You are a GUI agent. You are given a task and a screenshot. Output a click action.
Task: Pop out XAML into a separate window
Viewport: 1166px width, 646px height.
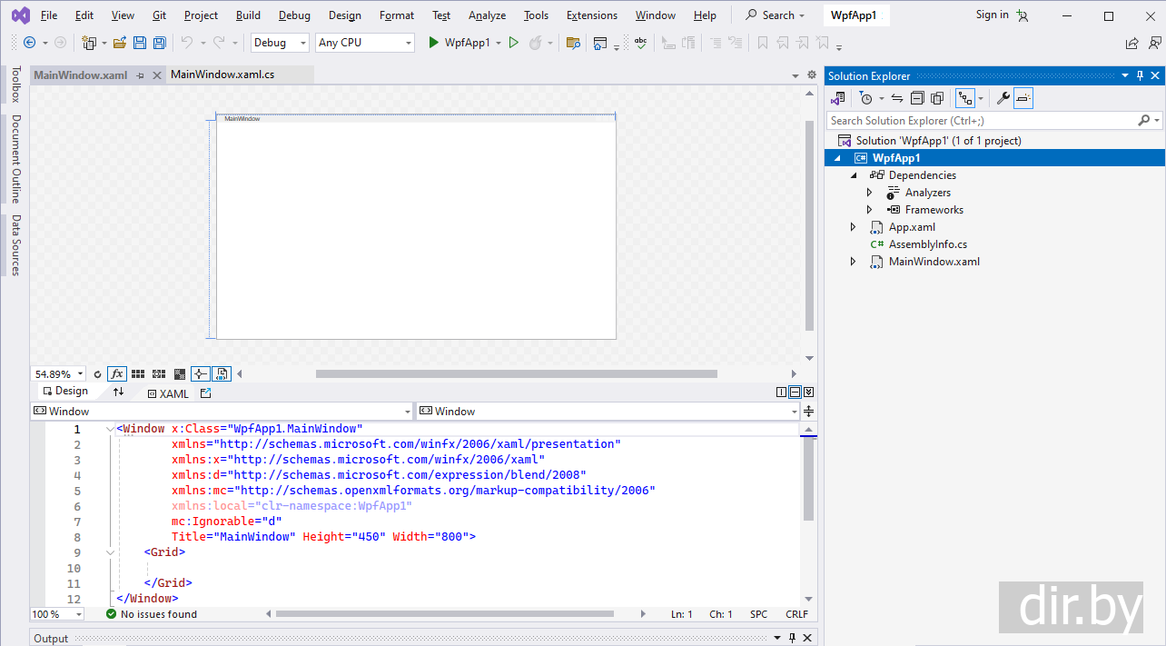205,393
